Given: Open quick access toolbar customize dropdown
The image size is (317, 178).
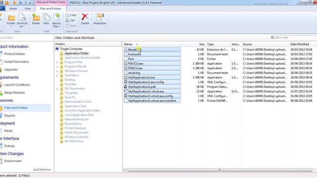Looking at the screenshot, I should tap(30, 3).
